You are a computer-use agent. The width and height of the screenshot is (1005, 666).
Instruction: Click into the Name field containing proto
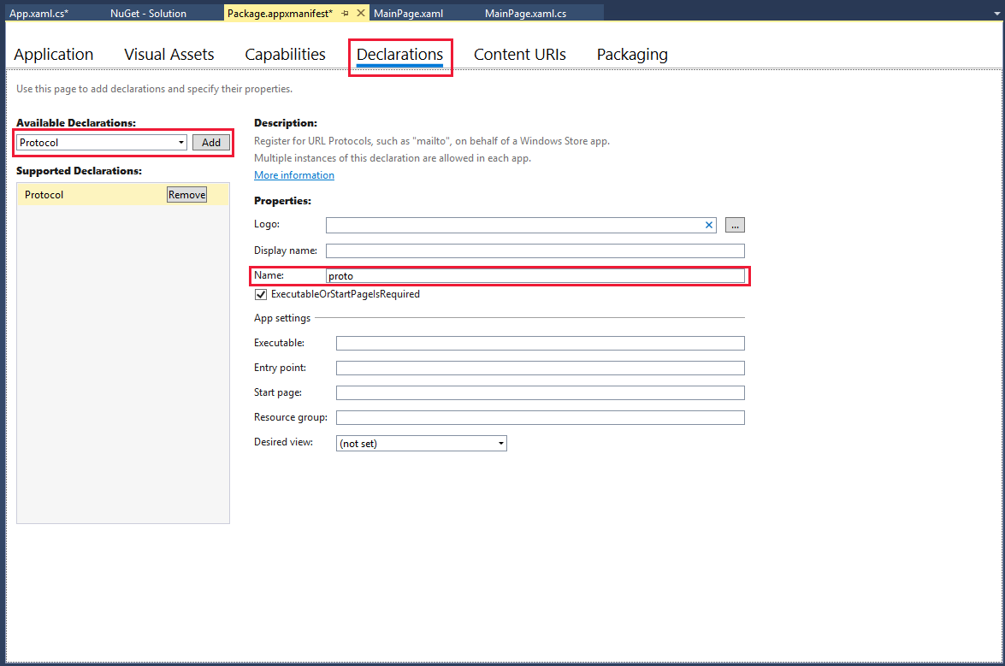[x=535, y=276]
